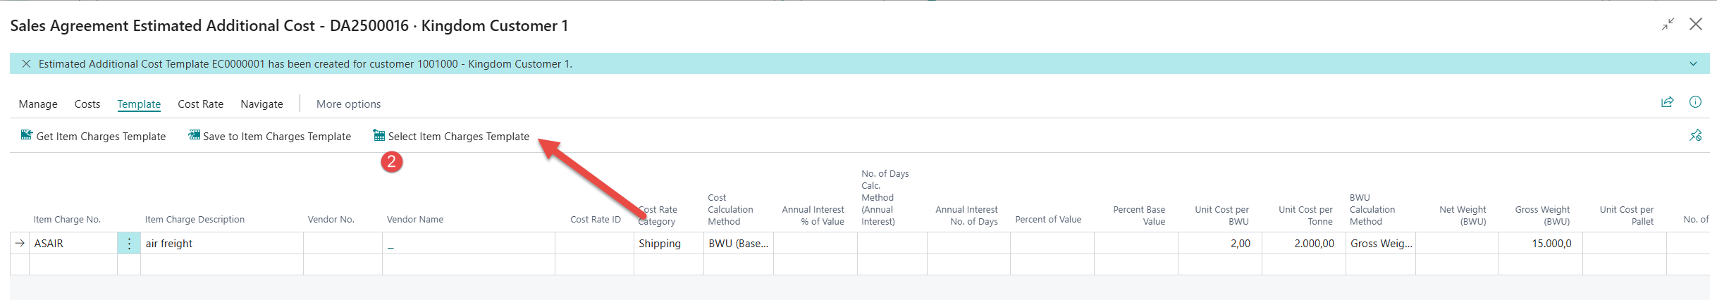Select the ASAIR row arrow indicator
The width and height of the screenshot is (1717, 300).
20,244
